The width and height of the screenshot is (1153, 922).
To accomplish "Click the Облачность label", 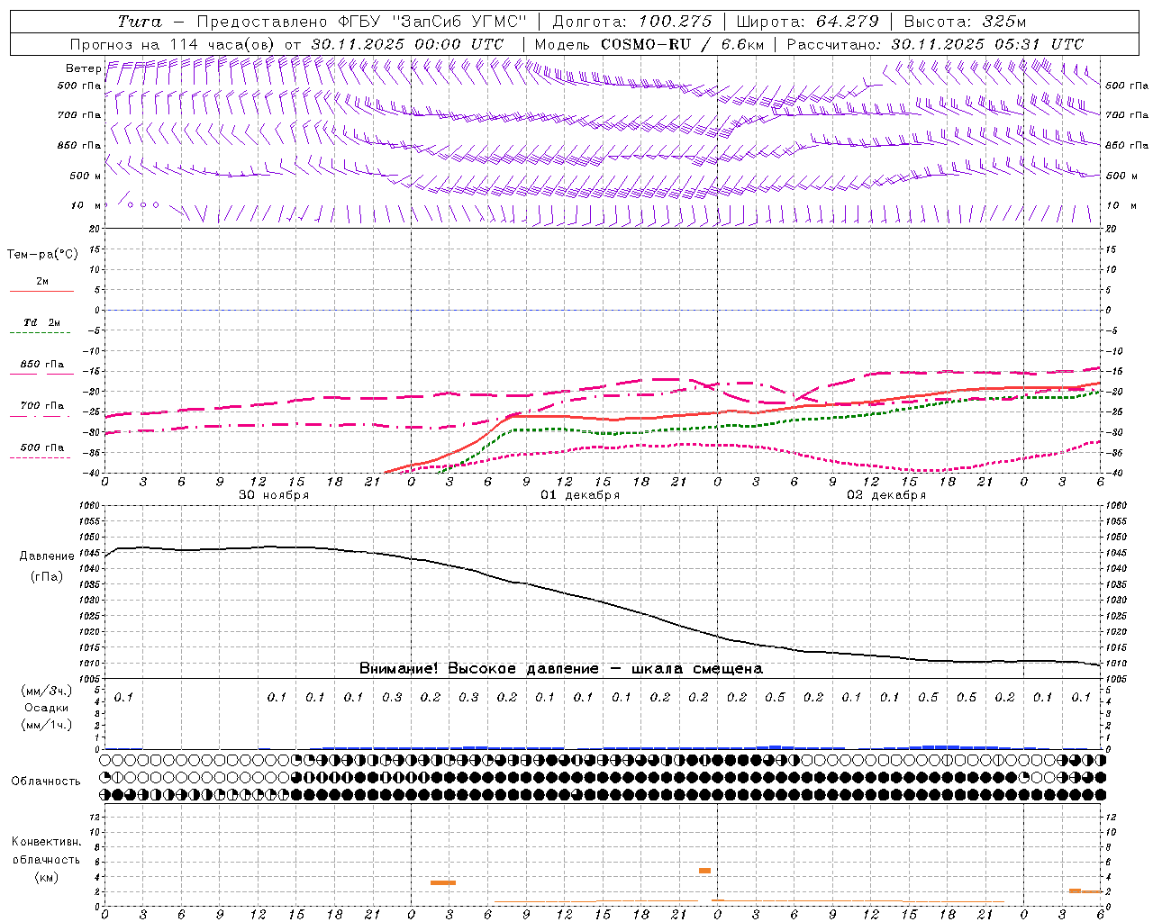I will (46, 782).
